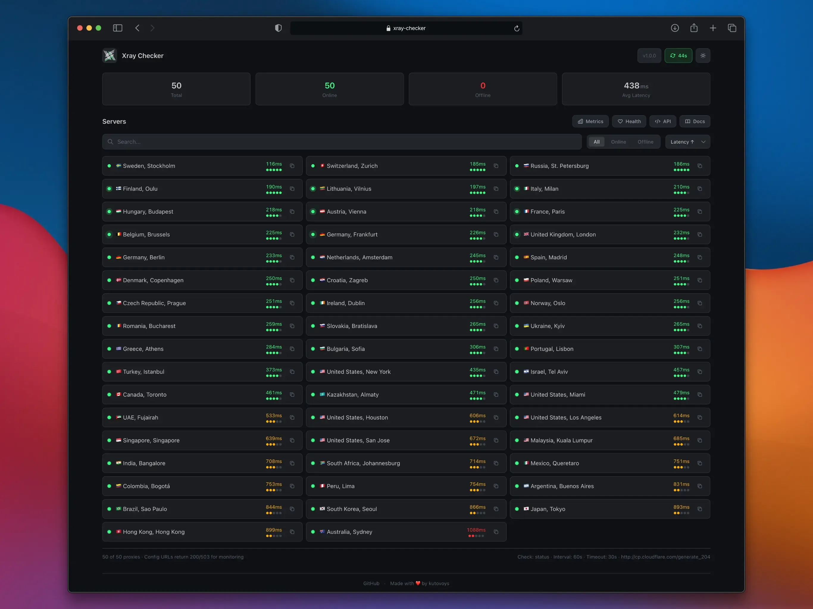Copy config for Australia, Sydney server
813x609 pixels.
point(495,531)
